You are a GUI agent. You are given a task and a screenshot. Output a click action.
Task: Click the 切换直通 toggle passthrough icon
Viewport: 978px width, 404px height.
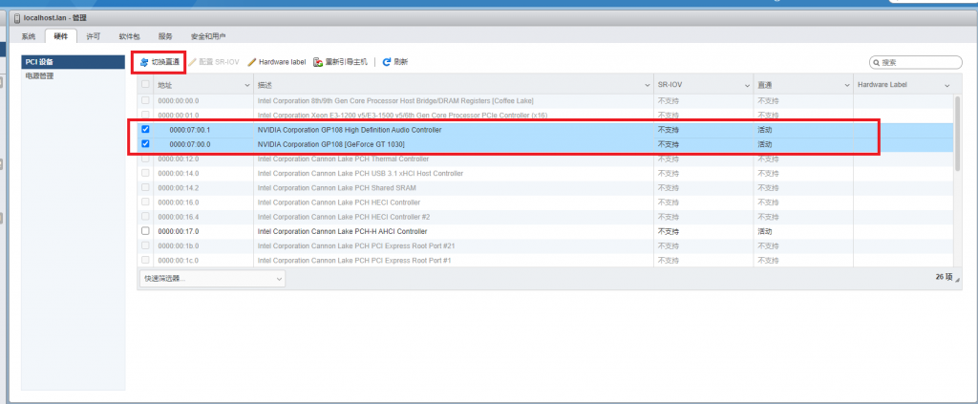point(144,62)
